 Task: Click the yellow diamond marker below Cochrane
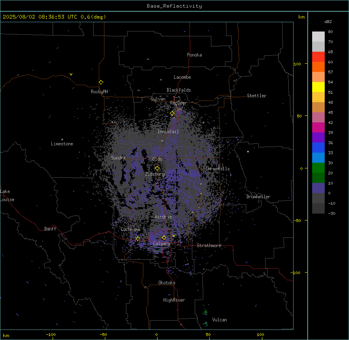pyautogui.click(x=138, y=239)
